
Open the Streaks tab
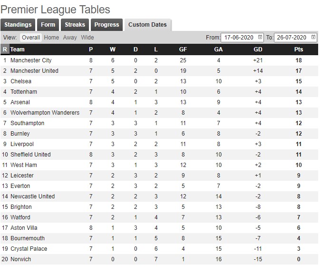pyautogui.click(x=75, y=25)
